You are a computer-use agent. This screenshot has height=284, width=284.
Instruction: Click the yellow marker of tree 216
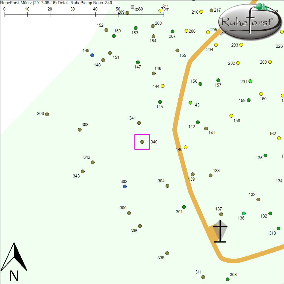point(201,12)
